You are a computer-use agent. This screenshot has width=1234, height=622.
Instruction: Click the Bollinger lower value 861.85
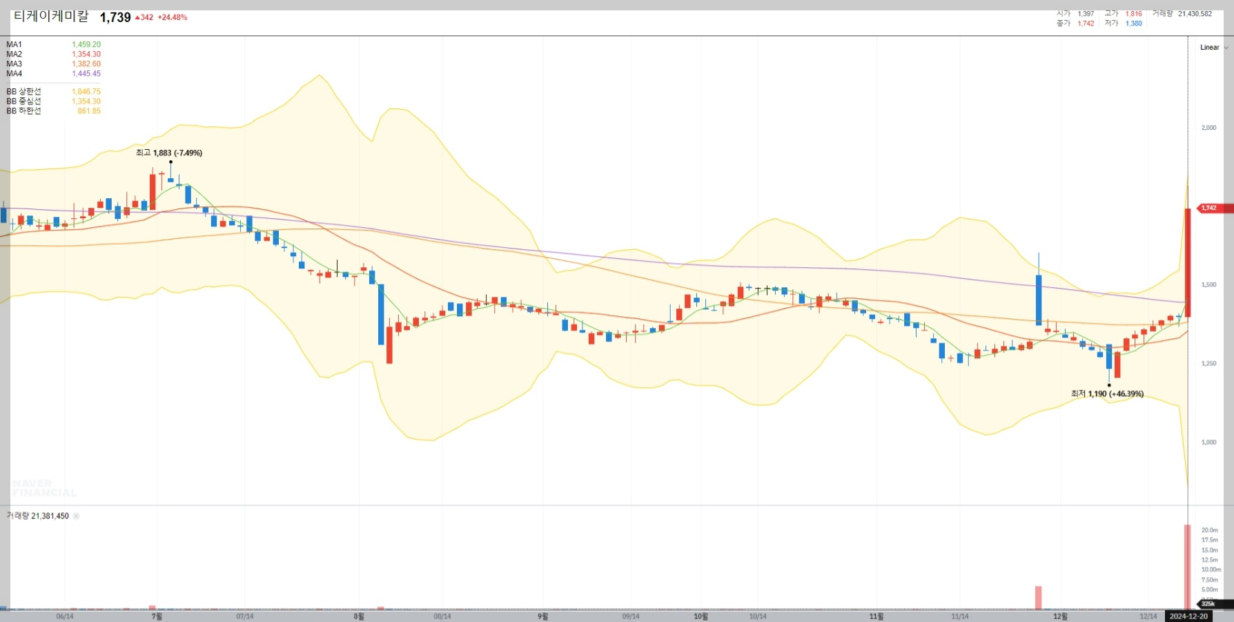pos(89,110)
